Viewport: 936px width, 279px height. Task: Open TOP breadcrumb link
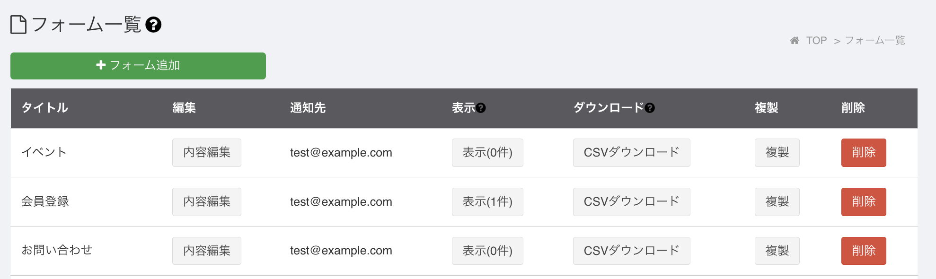pyautogui.click(x=816, y=41)
